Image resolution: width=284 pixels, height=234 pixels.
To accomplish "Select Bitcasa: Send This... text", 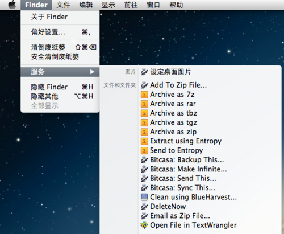I will (183, 178).
